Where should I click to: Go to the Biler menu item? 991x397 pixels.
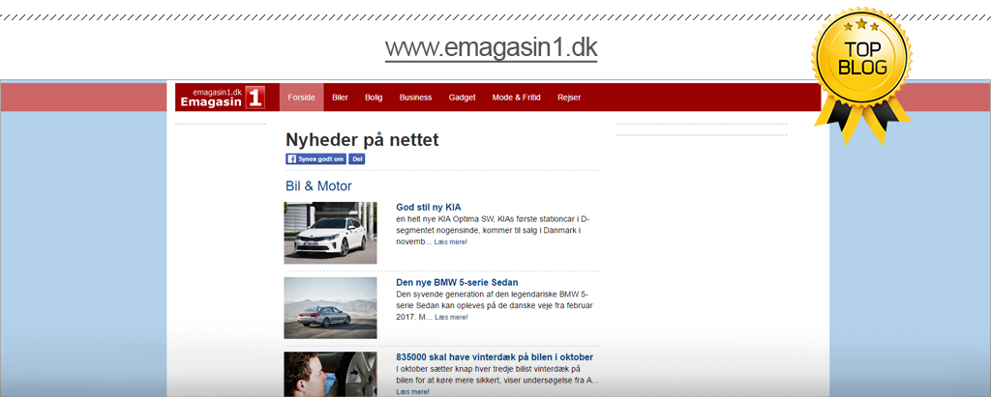(x=340, y=98)
